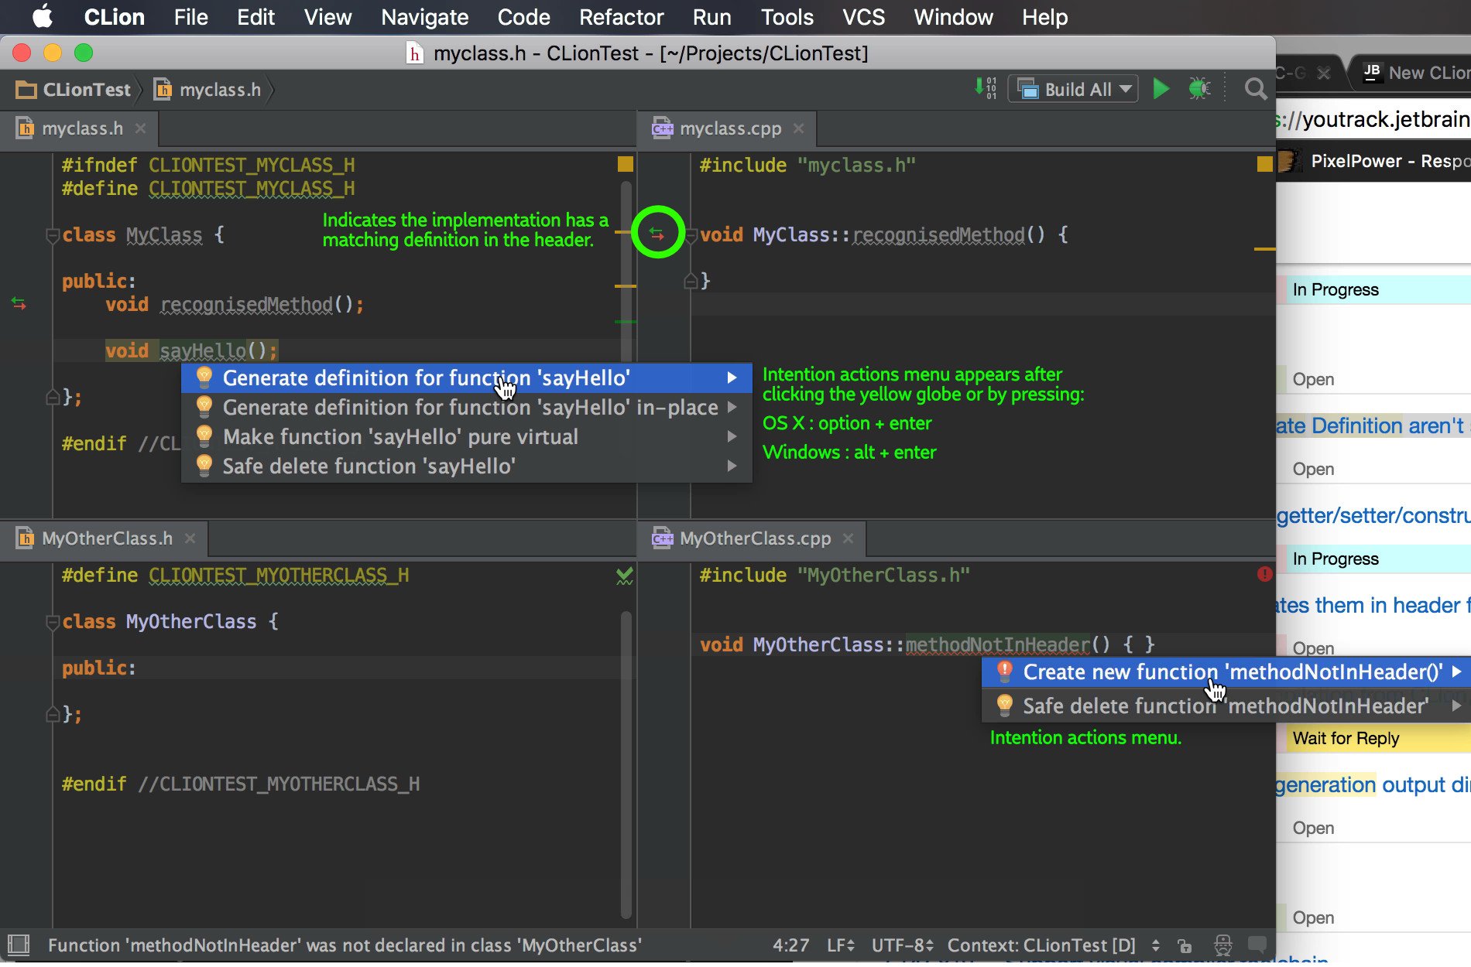This screenshot has width=1471, height=967.
Task: Click the circled gutter icon in myclass.cpp
Action: 657,233
